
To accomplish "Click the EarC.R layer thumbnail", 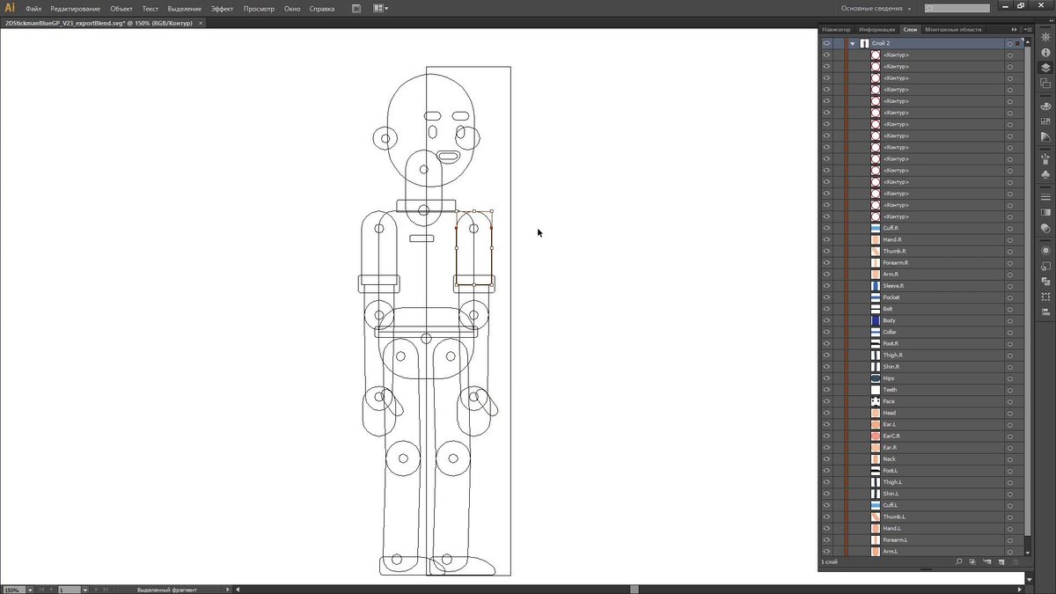I will pyautogui.click(x=876, y=436).
